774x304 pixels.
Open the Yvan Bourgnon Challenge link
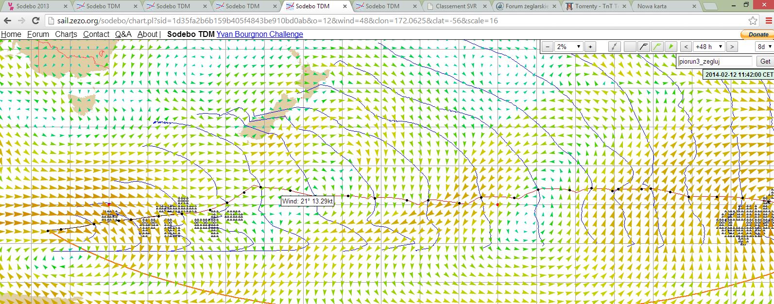259,34
